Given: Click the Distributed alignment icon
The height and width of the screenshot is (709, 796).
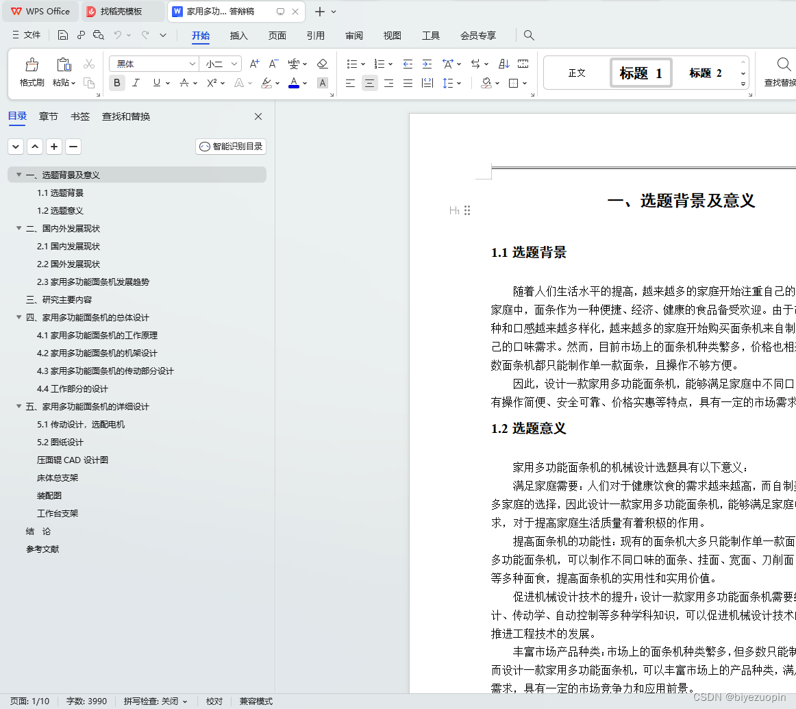Looking at the screenshot, I should pos(427,84).
